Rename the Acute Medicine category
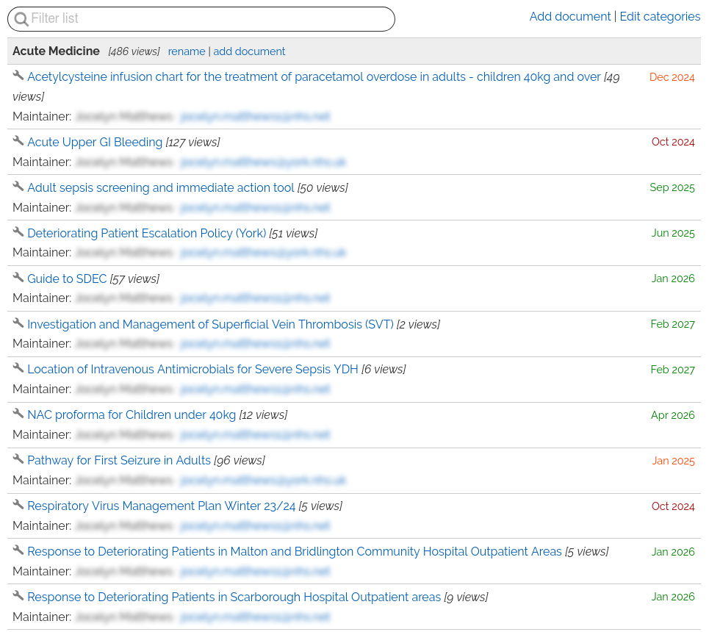709x632 pixels. (187, 51)
